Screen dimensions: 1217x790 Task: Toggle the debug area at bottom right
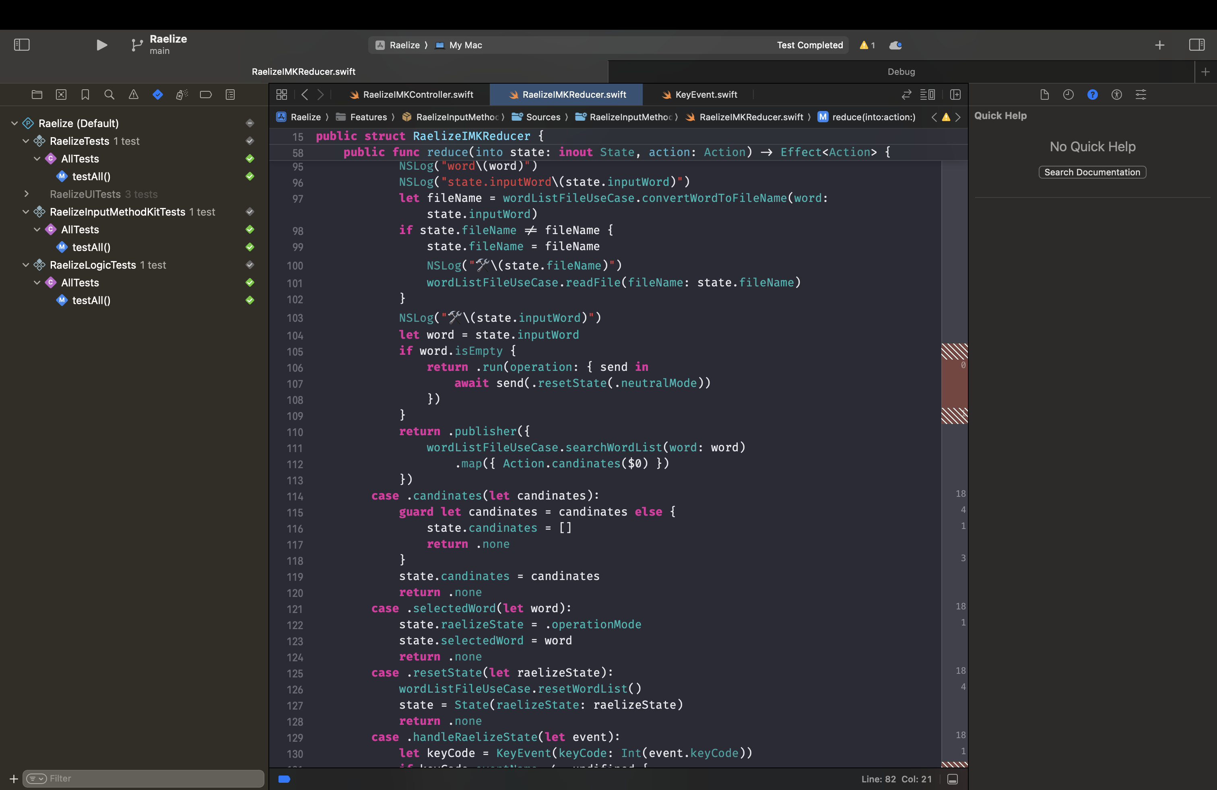coord(953,779)
